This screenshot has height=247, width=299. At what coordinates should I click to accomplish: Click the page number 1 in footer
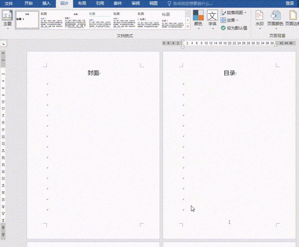coord(230,222)
